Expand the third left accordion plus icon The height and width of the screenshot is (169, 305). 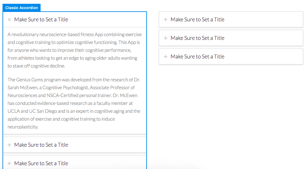point(9,163)
